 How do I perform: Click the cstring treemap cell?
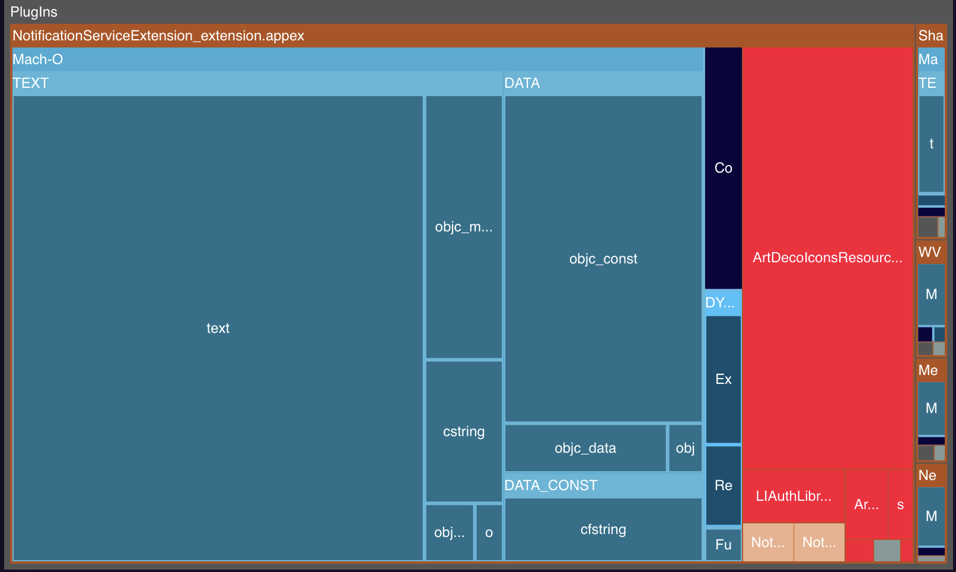tap(464, 431)
